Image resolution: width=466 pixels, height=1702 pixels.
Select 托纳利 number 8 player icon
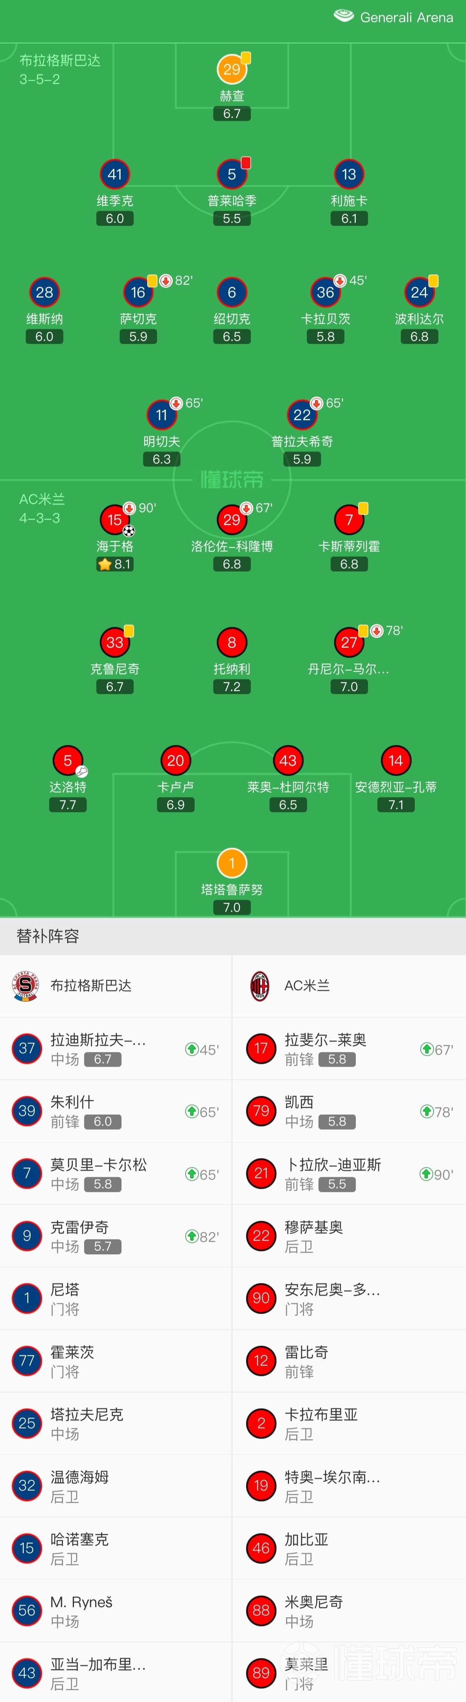(231, 642)
